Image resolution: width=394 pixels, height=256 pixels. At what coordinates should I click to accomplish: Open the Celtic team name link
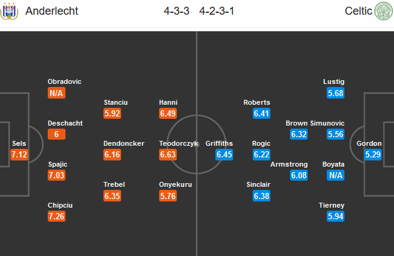359,11
